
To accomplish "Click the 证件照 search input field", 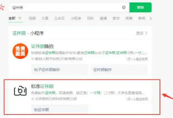I will pos(69,7).
